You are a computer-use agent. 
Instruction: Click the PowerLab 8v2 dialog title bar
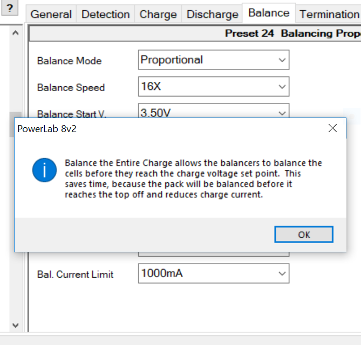[x=162, y=129]
